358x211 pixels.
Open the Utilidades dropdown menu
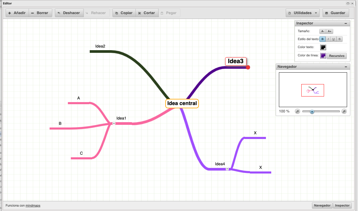pos(303,13)
